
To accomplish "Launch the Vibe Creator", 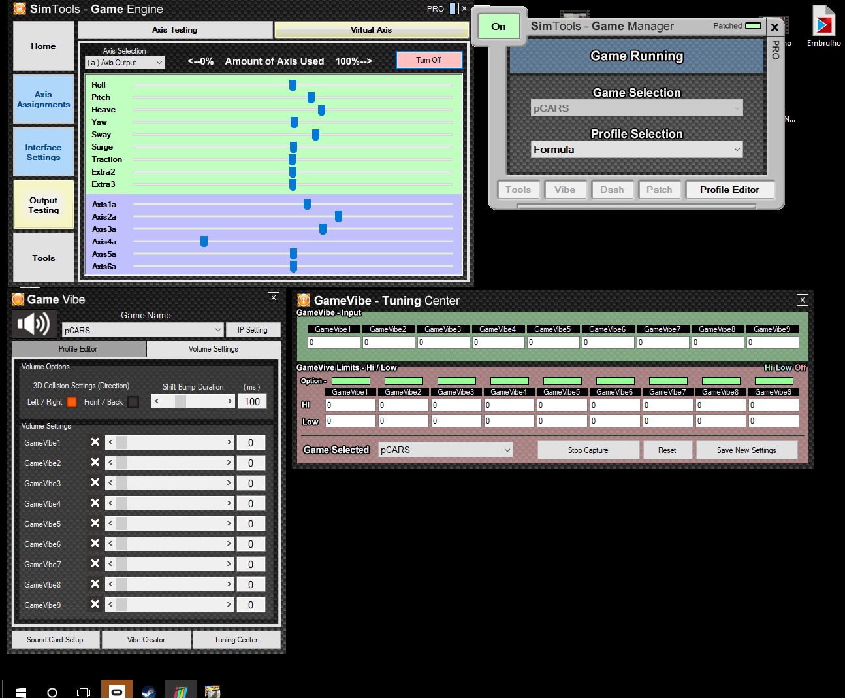I will (x=146, y=640).
